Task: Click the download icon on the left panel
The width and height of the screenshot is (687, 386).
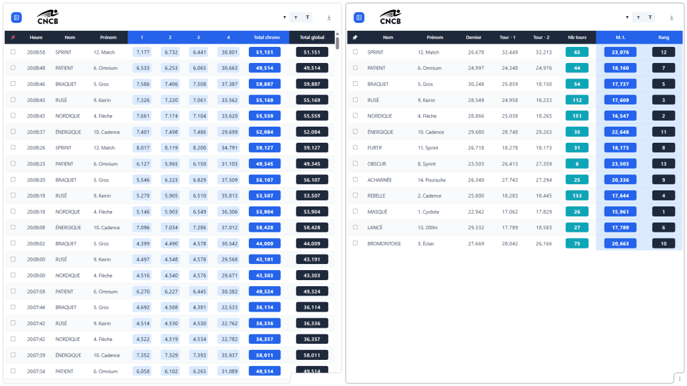Action: coord(329,17)
